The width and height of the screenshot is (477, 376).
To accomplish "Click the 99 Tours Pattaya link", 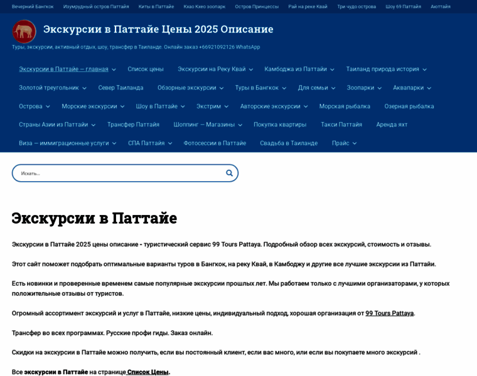I will [389, 313].
